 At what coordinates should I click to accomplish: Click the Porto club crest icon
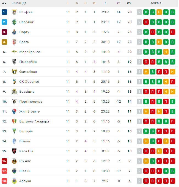click(x=15, y=32)
